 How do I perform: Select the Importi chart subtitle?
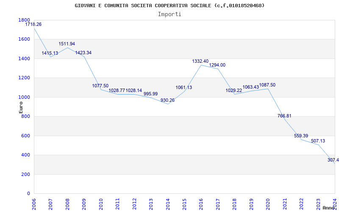click(x=169, y=14)
